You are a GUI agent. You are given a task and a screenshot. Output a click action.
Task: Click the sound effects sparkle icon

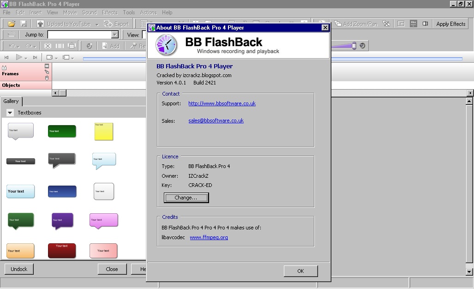coord(89,46)
